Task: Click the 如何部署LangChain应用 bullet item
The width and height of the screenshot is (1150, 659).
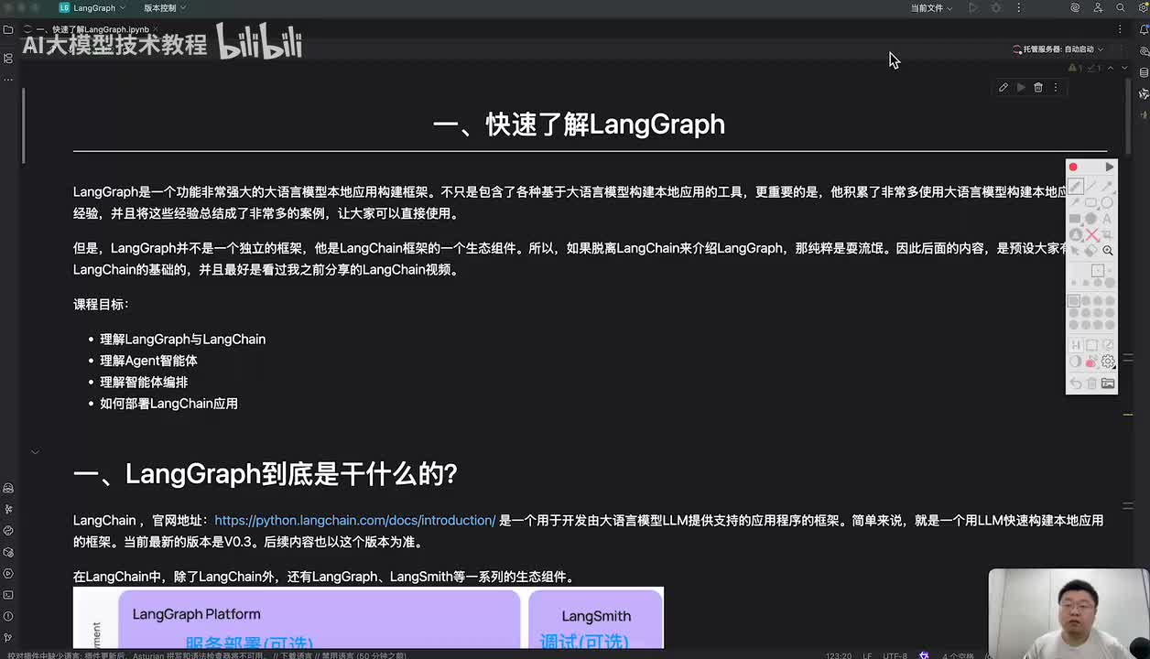Action: coord(168,404)
